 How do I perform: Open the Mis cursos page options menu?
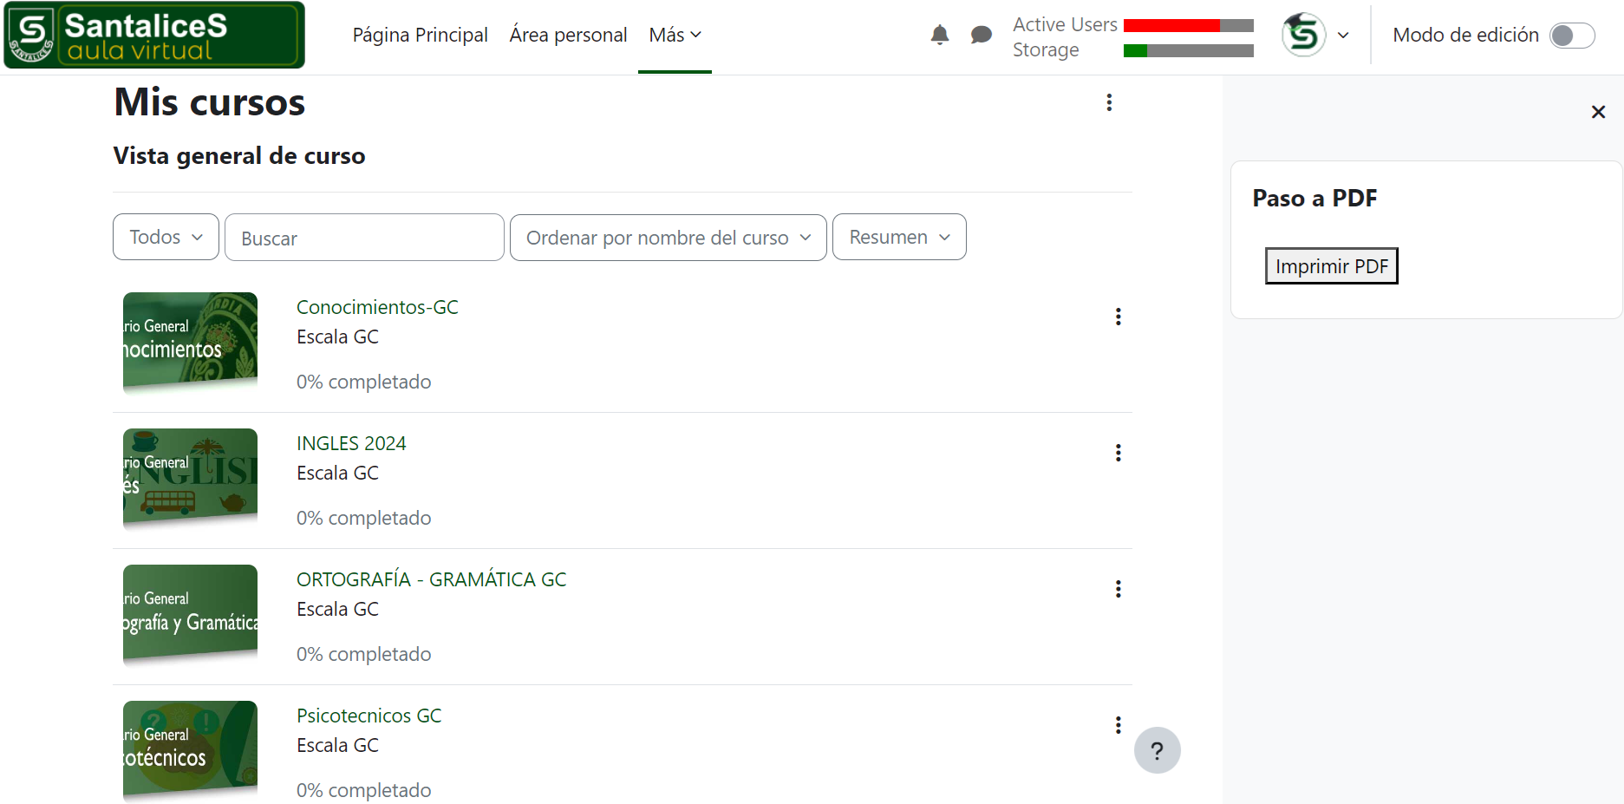(1109, 102)
